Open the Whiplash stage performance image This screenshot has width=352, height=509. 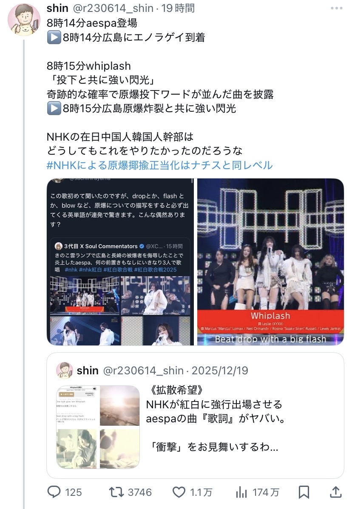pyautogui.click(x=270, y=262)
